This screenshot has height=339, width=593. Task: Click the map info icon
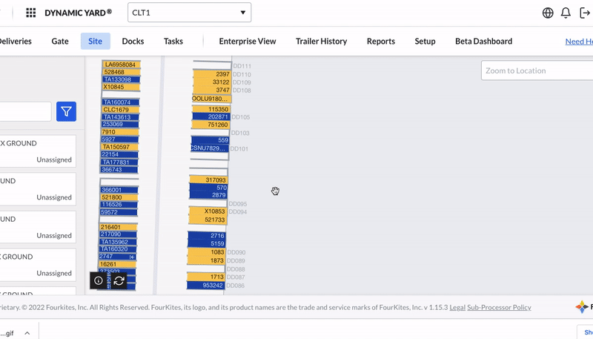click(x=99, y=280)
